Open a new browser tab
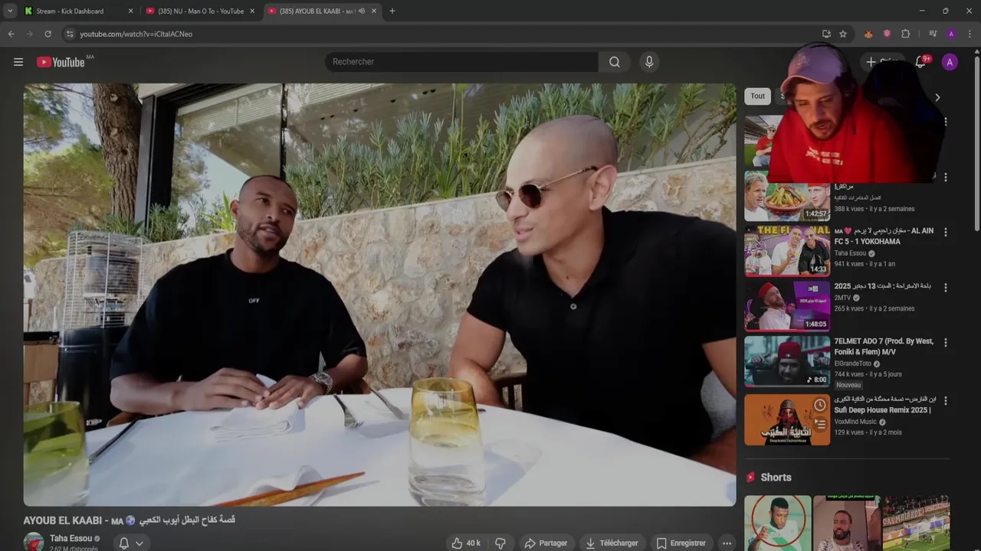 (392, 11)
